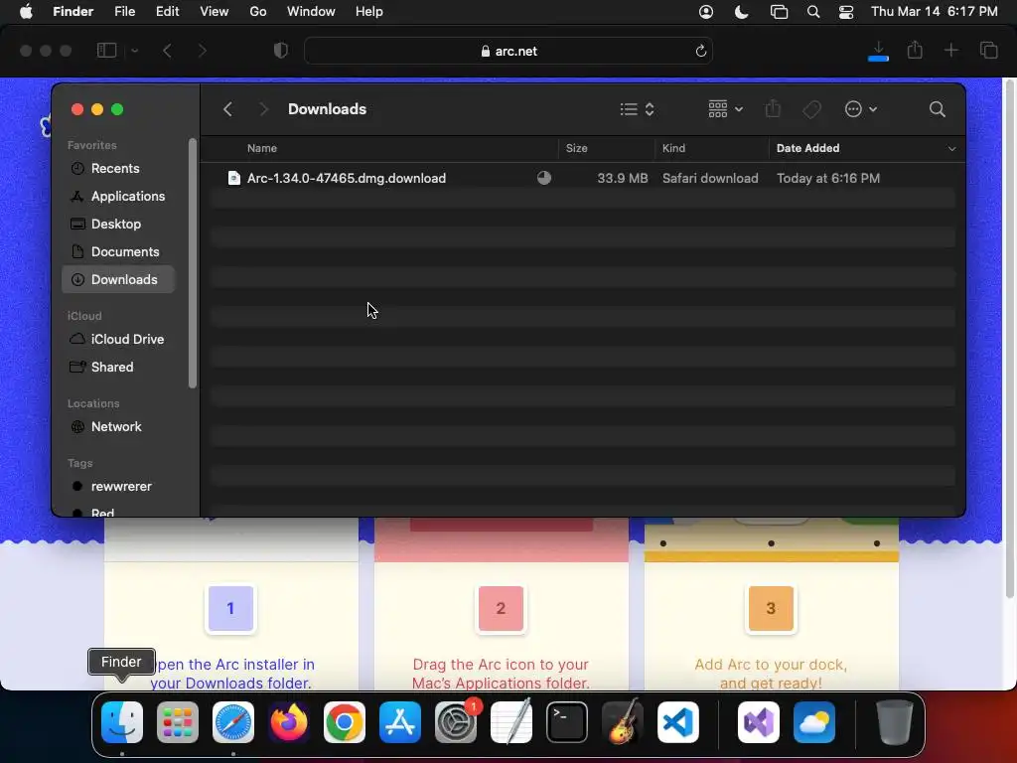This screenshot has width=1017, height=763.
Task: Open the Finder grouping options dropdown
Action: pos(725,109)
